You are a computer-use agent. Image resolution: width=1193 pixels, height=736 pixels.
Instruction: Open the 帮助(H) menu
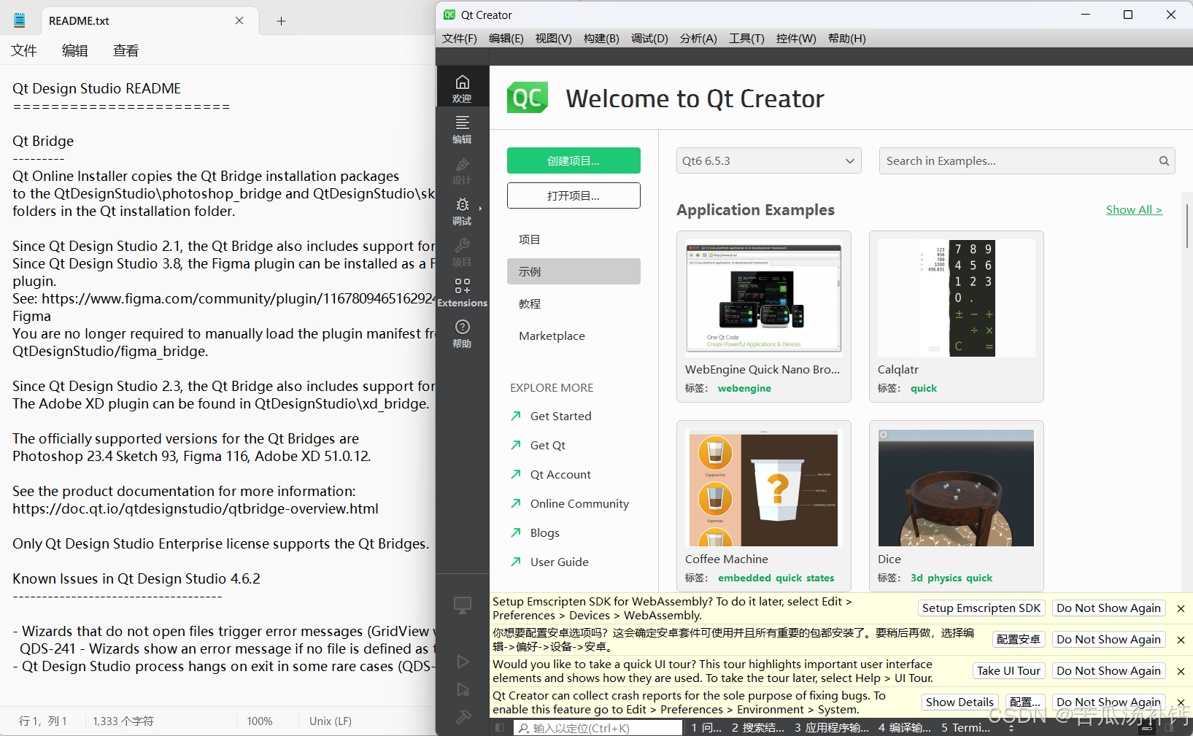click(847, 39)
